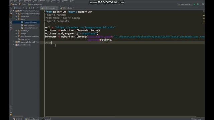This screenshot has width=214, height=120.
Task: Expand the Movie Recomendation folder
Action: [x=16, y=14]
